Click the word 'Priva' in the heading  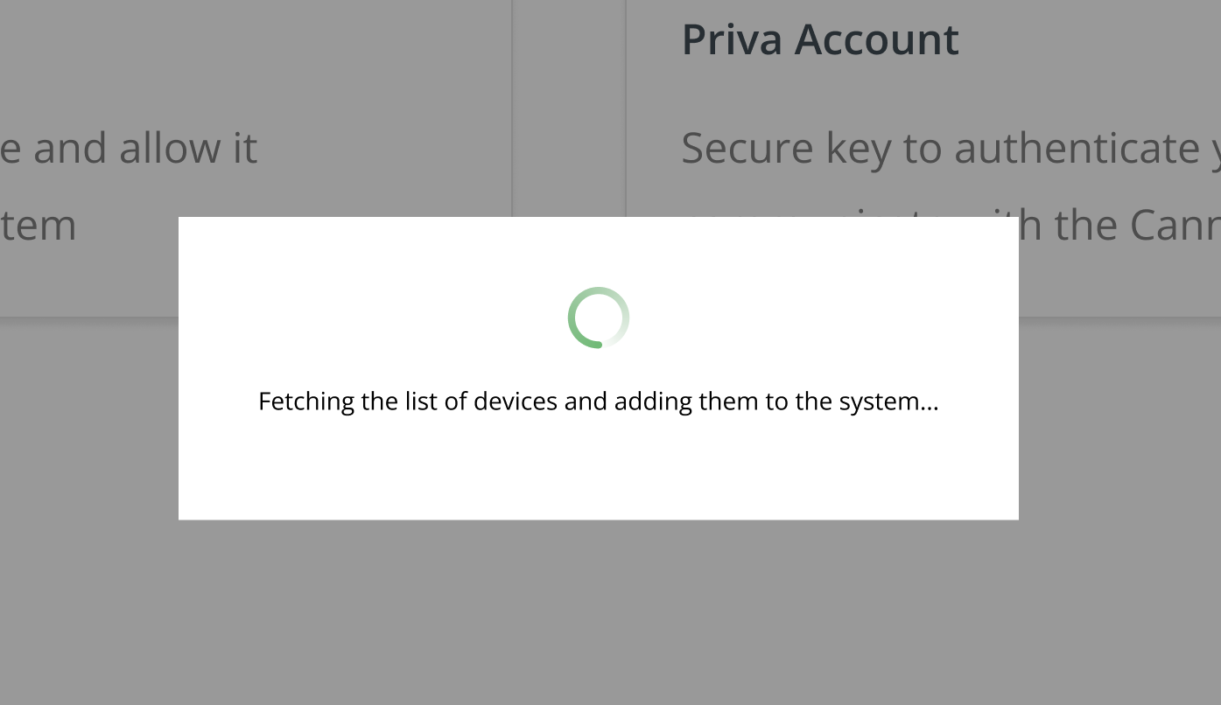pyautogui.click(x=732, y=39)
